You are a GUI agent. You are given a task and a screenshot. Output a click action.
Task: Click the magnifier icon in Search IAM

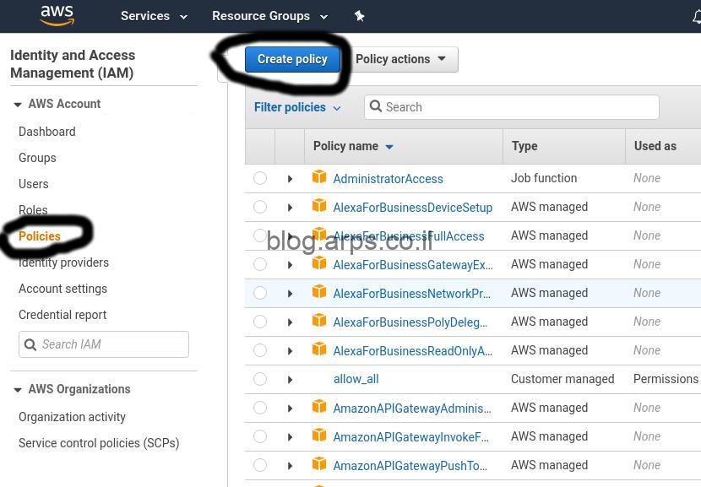30,344
